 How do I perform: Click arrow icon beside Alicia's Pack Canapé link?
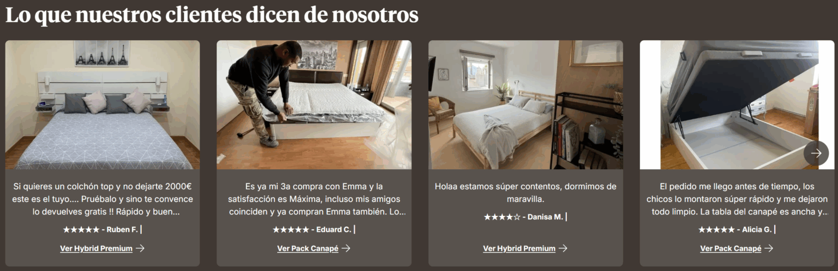769,249
